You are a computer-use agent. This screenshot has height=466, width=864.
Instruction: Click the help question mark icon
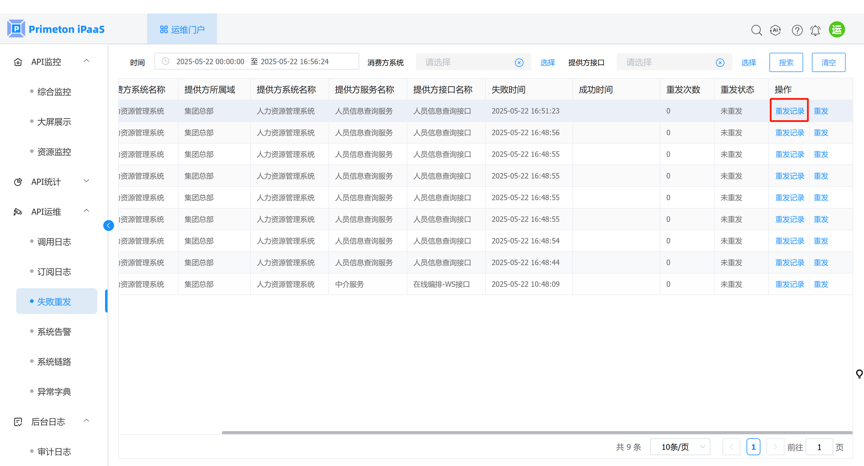pyautogui.click(x=797, y=30)
